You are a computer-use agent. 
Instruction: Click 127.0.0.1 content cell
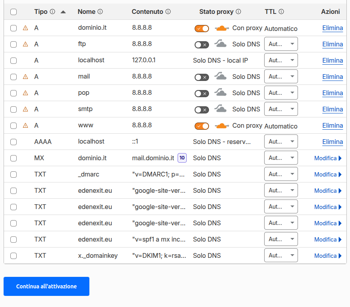pyautogui.click(x=144, y=60)
